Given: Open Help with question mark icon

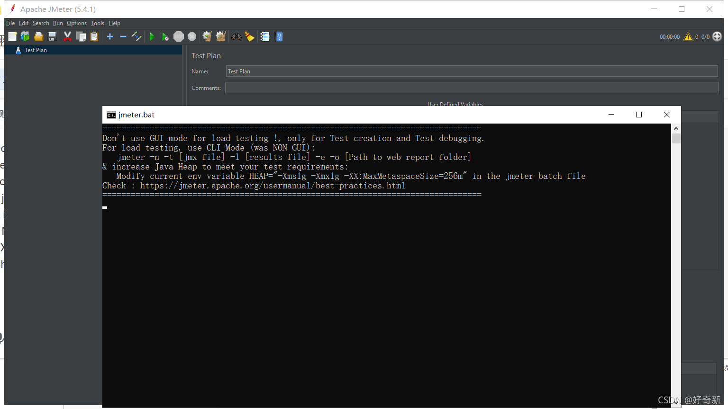Looking at the screenshot, I should tap(279, 36).
